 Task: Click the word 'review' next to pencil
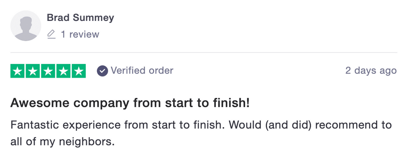point(84,34)
